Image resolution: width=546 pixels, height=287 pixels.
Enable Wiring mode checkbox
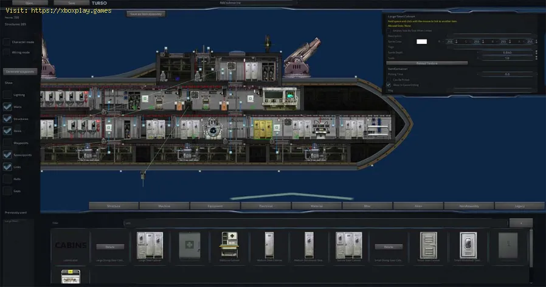click(7, 52)
